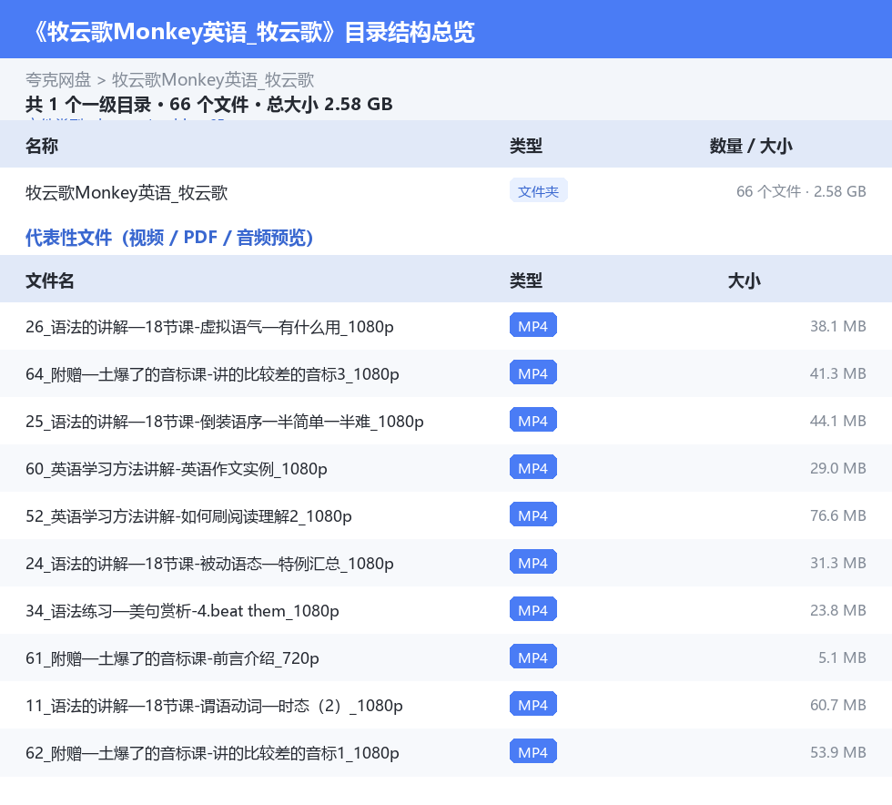Click the 大小 column header
Image resolution: width=892 pixels, height=805 pixels.
[x=745, y=280]
